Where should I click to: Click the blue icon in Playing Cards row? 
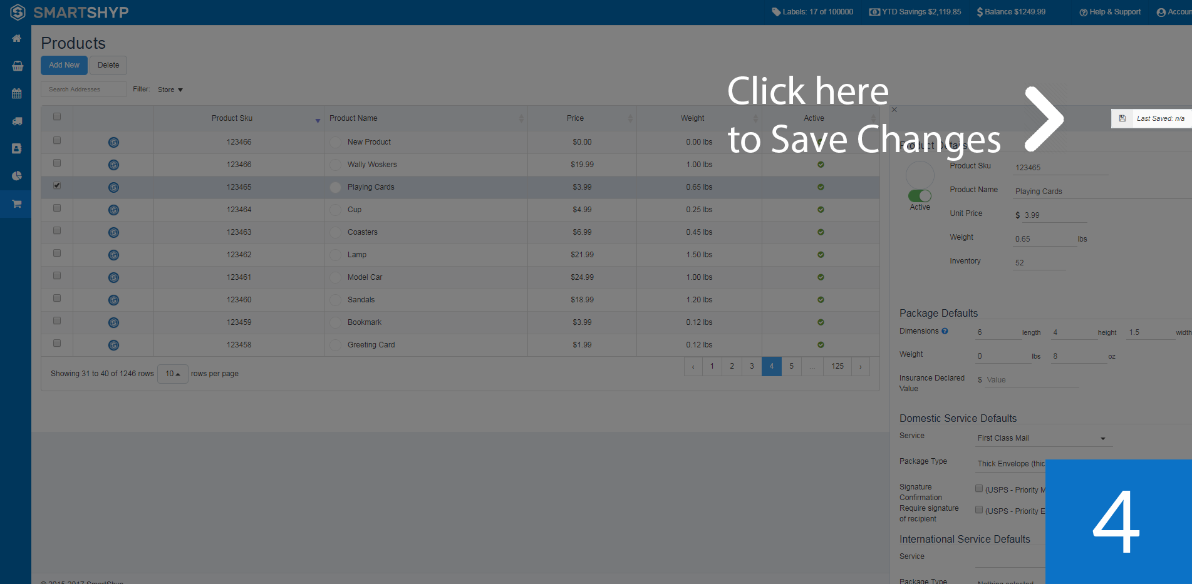tap(113, 187)
